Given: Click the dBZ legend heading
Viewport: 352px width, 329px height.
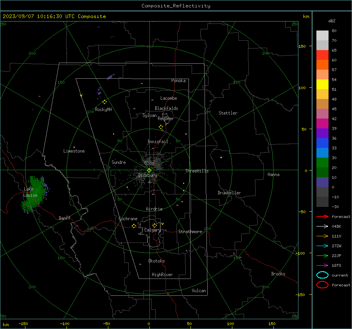Looking at the screenshot, I should [332, 21].
